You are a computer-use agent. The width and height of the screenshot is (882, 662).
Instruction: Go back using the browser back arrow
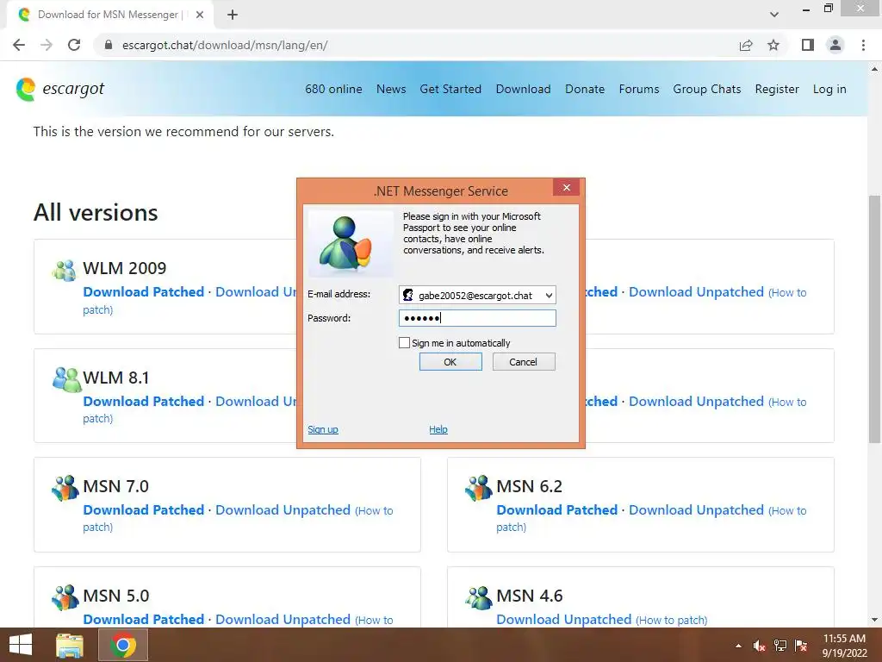click(19, 45)
